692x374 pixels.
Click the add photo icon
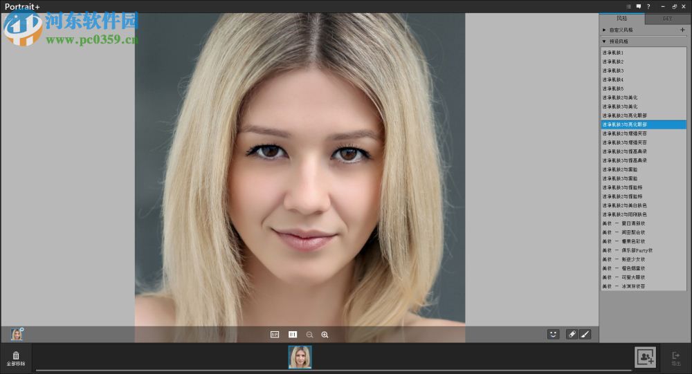click(x=645, y=357)
